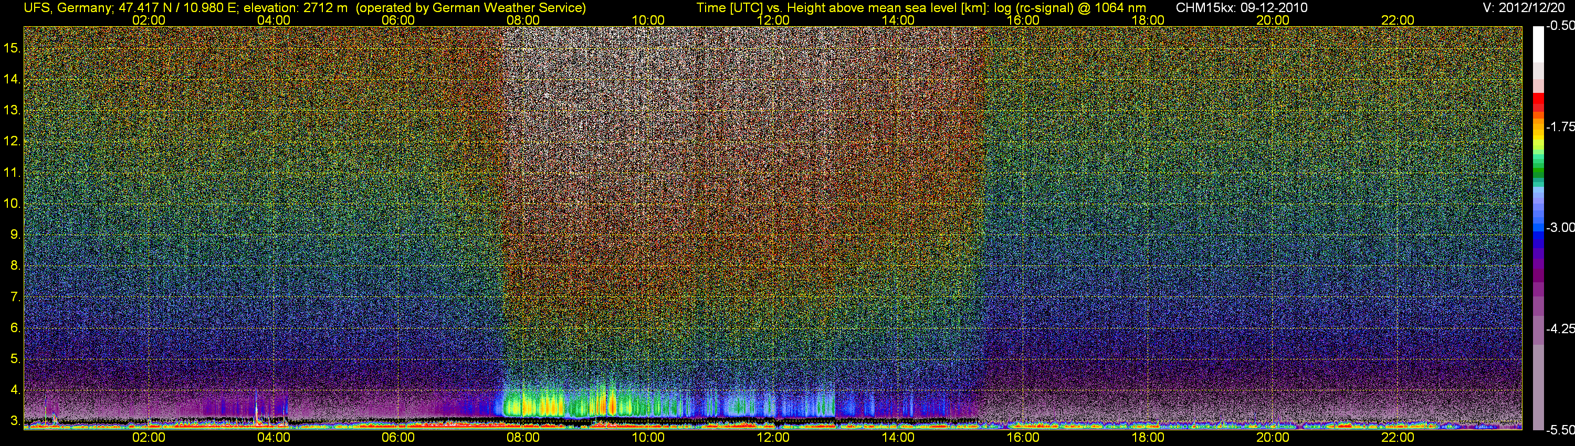Screen dimensions: 1575x446
Task: Click the 10:00 label on the top time axis
Action: (x=648, y=20)
